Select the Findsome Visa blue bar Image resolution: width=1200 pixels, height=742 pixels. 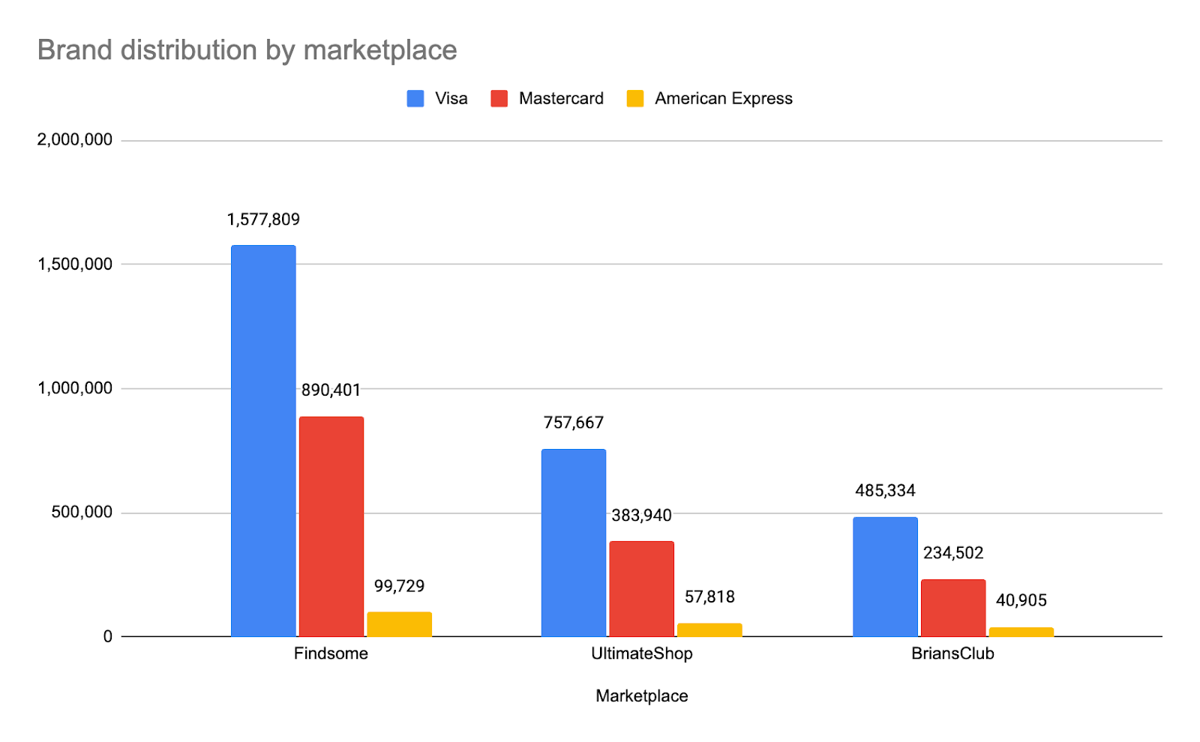coord(263,441)
